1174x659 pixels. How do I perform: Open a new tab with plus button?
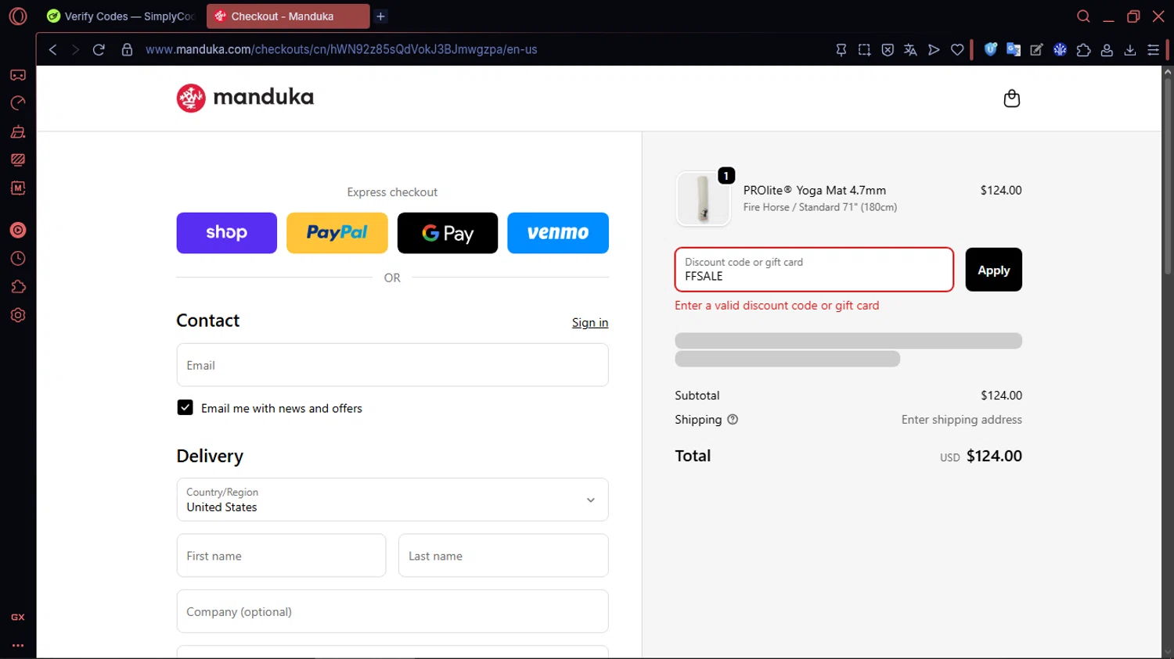[380, 16]
